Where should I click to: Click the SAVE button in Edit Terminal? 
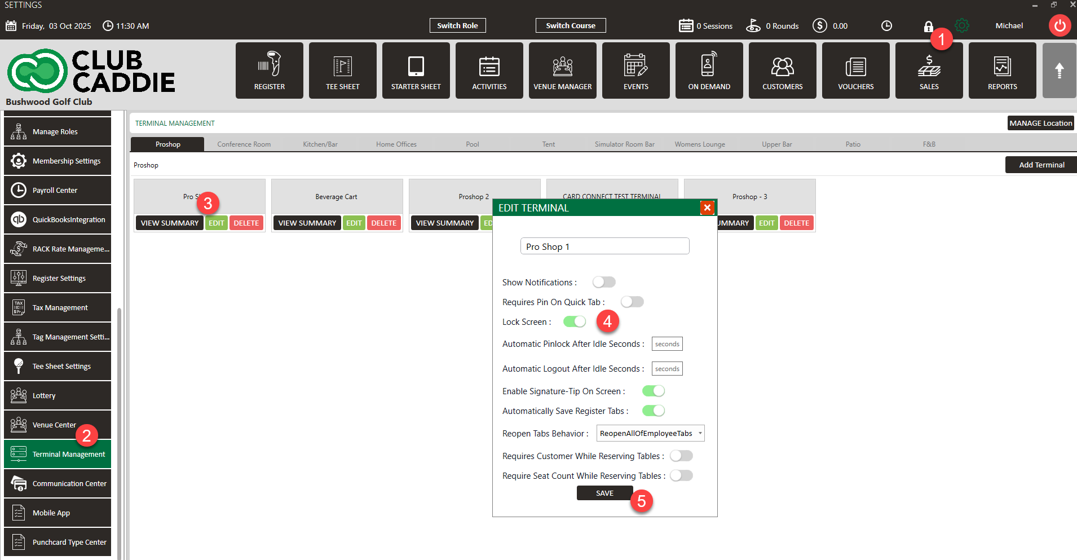pyautogui.click(x=605, y=493)
